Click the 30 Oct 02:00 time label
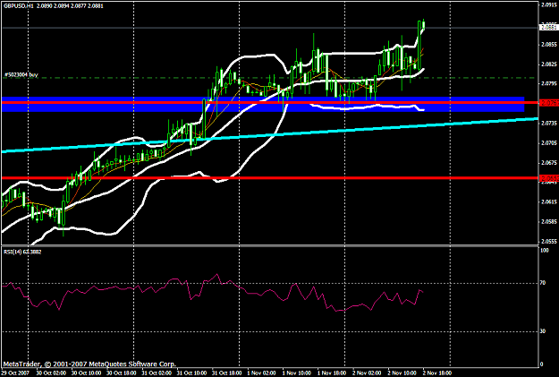Screen dimensions: 559x377 pos(51,373)
